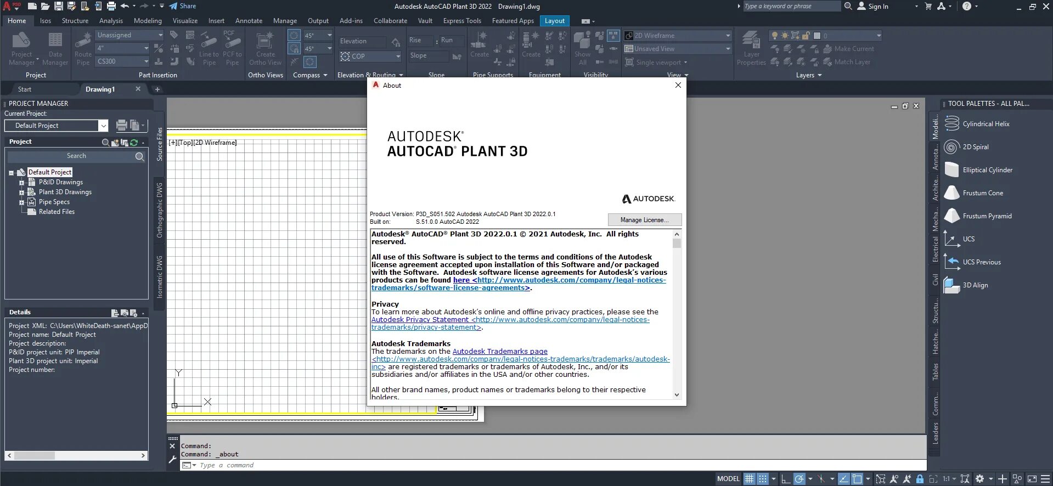Click the Make Current layer button
The height and width of the screenshot is (486, 1053).
(848, 49)
